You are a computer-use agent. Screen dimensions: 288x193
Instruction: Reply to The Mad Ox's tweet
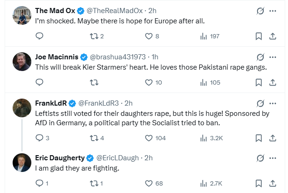tap(39, 36)
